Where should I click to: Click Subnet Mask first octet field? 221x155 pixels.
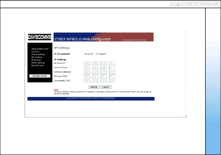tap(87, 68)
